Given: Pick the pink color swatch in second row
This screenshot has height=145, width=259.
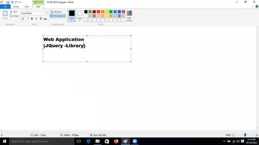Looking at the screenshot, I should pyautogui.click(x=98, y=16).
